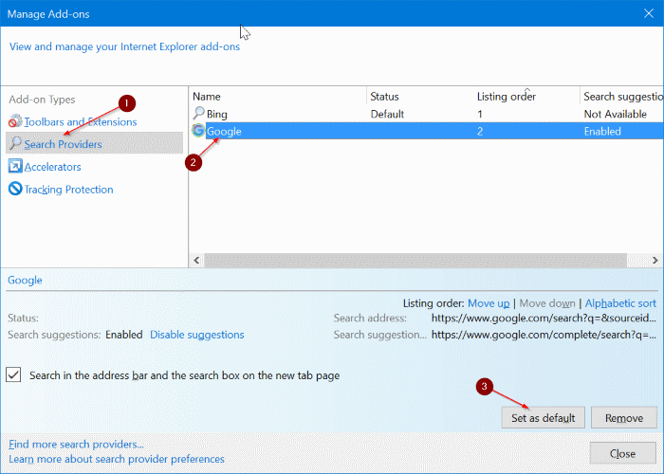Click the Toolbars and Extensions gear icon
The width and height of the screenshot is (664, 474).
15,121
